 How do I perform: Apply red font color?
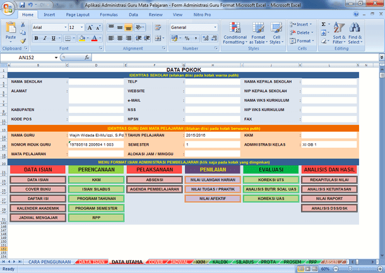94,38
